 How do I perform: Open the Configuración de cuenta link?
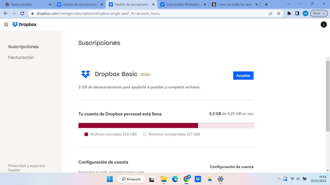click(x=231, y=167)
